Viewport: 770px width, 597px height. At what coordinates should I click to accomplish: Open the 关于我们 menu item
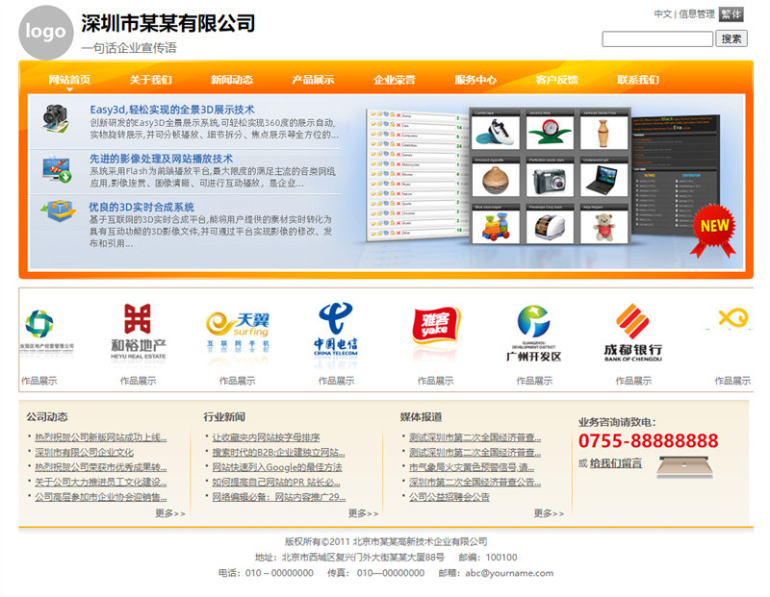point(151,80)
